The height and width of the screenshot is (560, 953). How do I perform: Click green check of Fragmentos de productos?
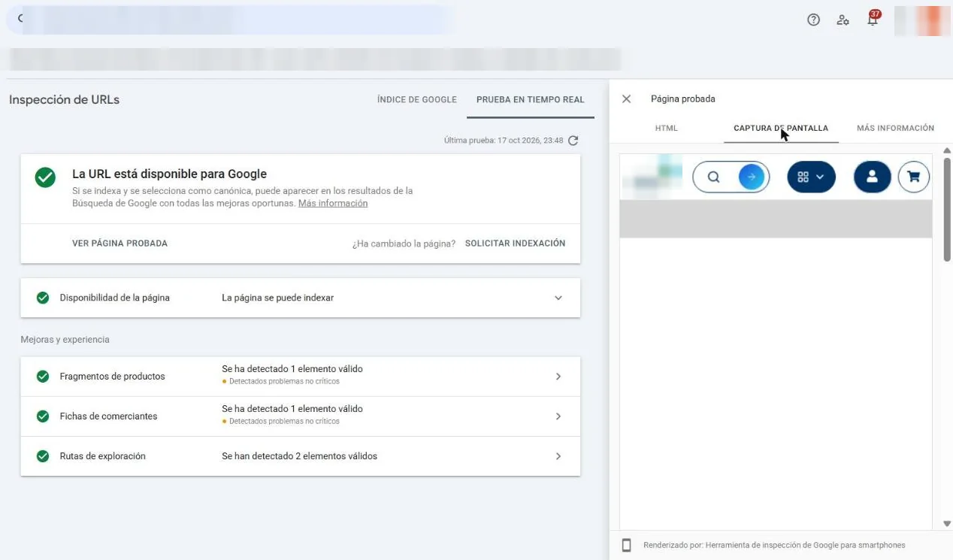coord(43,377)
